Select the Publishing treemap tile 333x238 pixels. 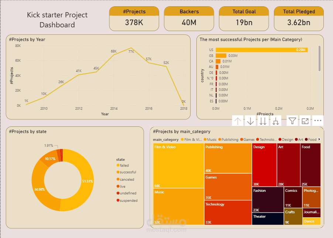coord(228,158)
